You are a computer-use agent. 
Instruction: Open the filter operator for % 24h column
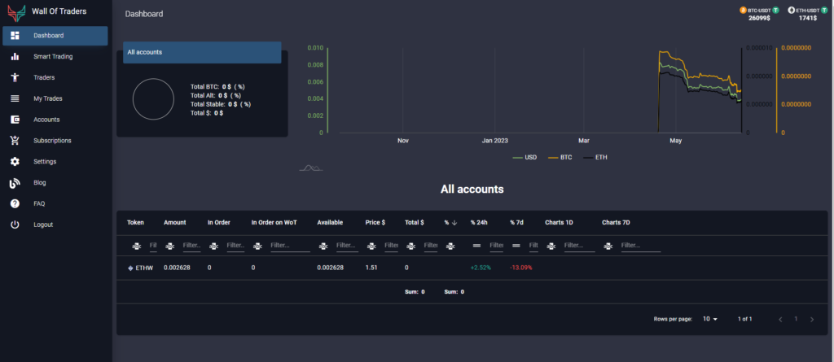(x=476, y=246)
